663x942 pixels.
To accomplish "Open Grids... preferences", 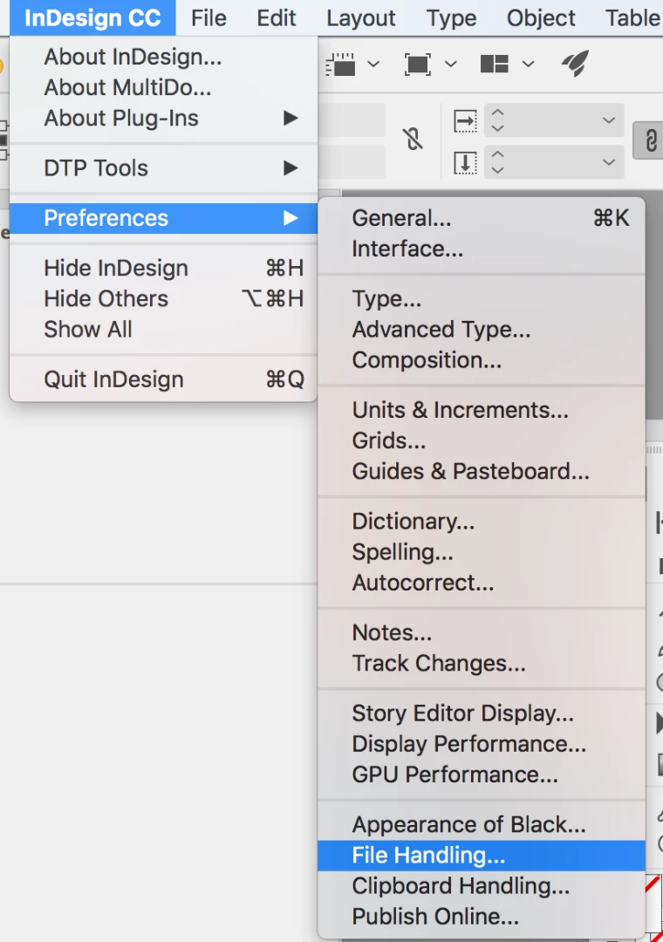I will [482, 440].
